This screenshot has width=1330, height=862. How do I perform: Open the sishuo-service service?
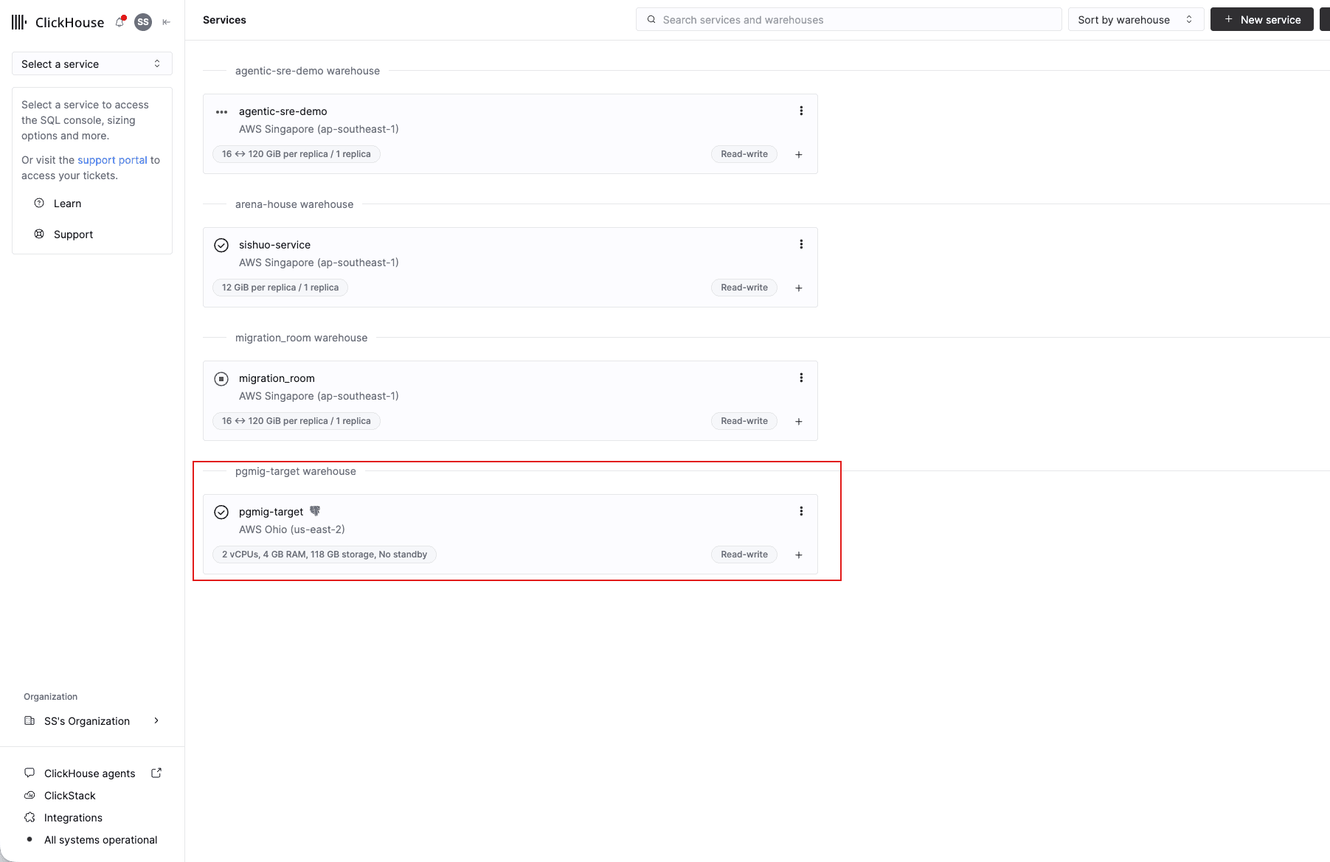[274, 245]
